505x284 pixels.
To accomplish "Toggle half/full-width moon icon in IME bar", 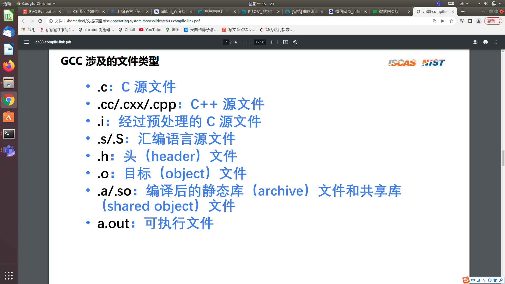I will pyautogui.click(x=478, y=280).
